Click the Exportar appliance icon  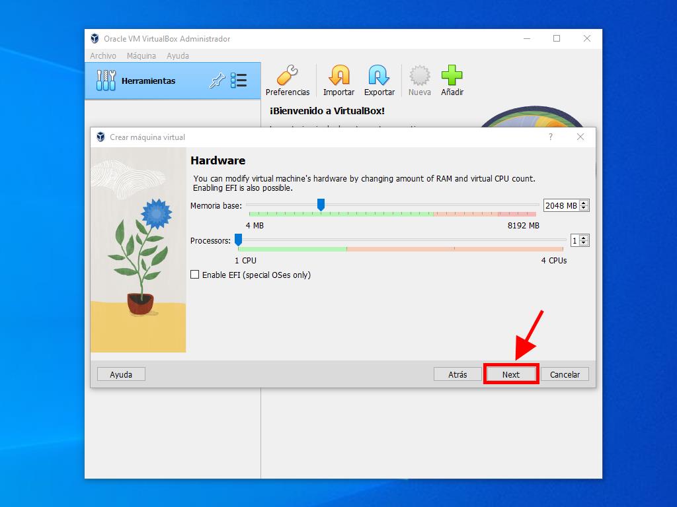[379, 76]
